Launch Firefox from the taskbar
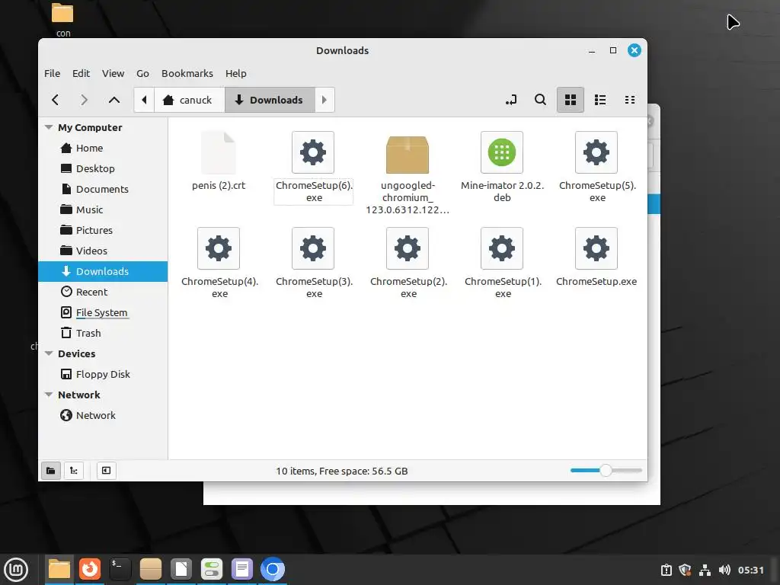 (x=90, y=570)
